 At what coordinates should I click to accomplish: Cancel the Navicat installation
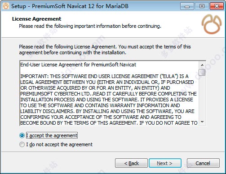pyautogui.click(x=203, y=163)
